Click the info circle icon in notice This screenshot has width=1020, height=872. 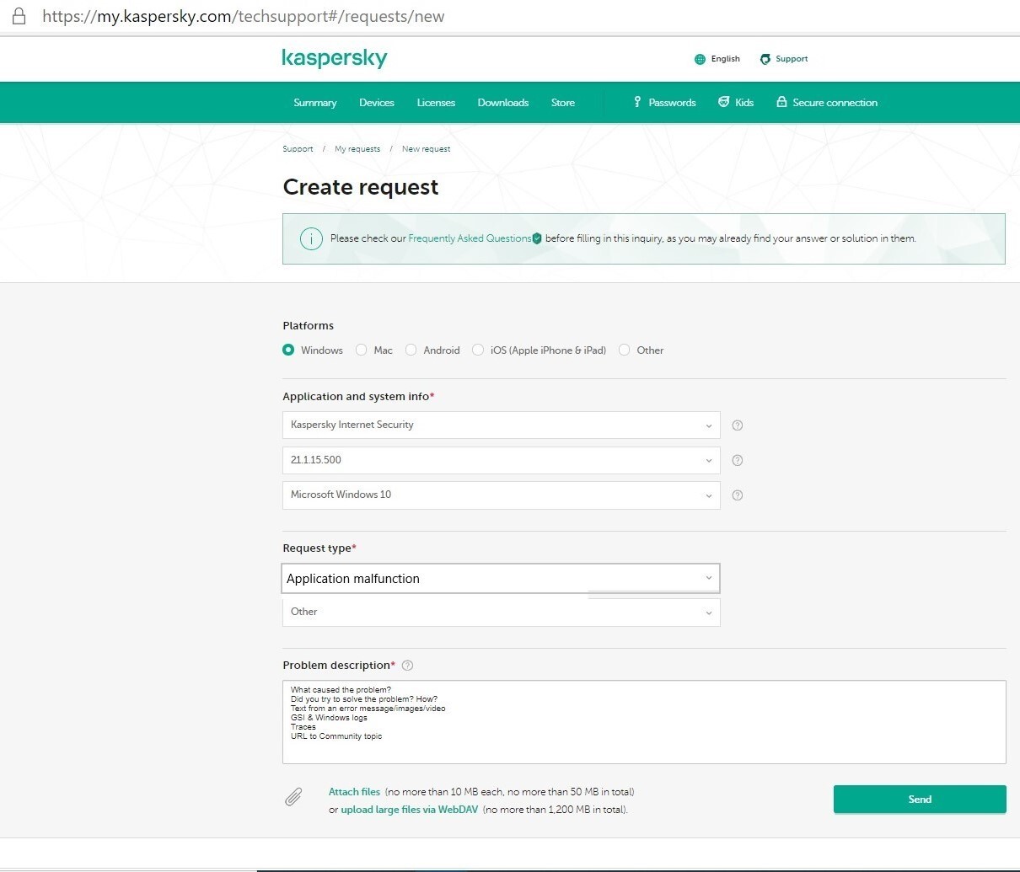(x=311, y=238)
